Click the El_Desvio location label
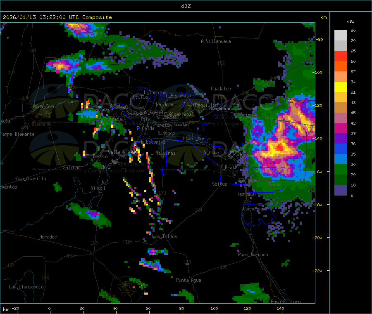 96,156
